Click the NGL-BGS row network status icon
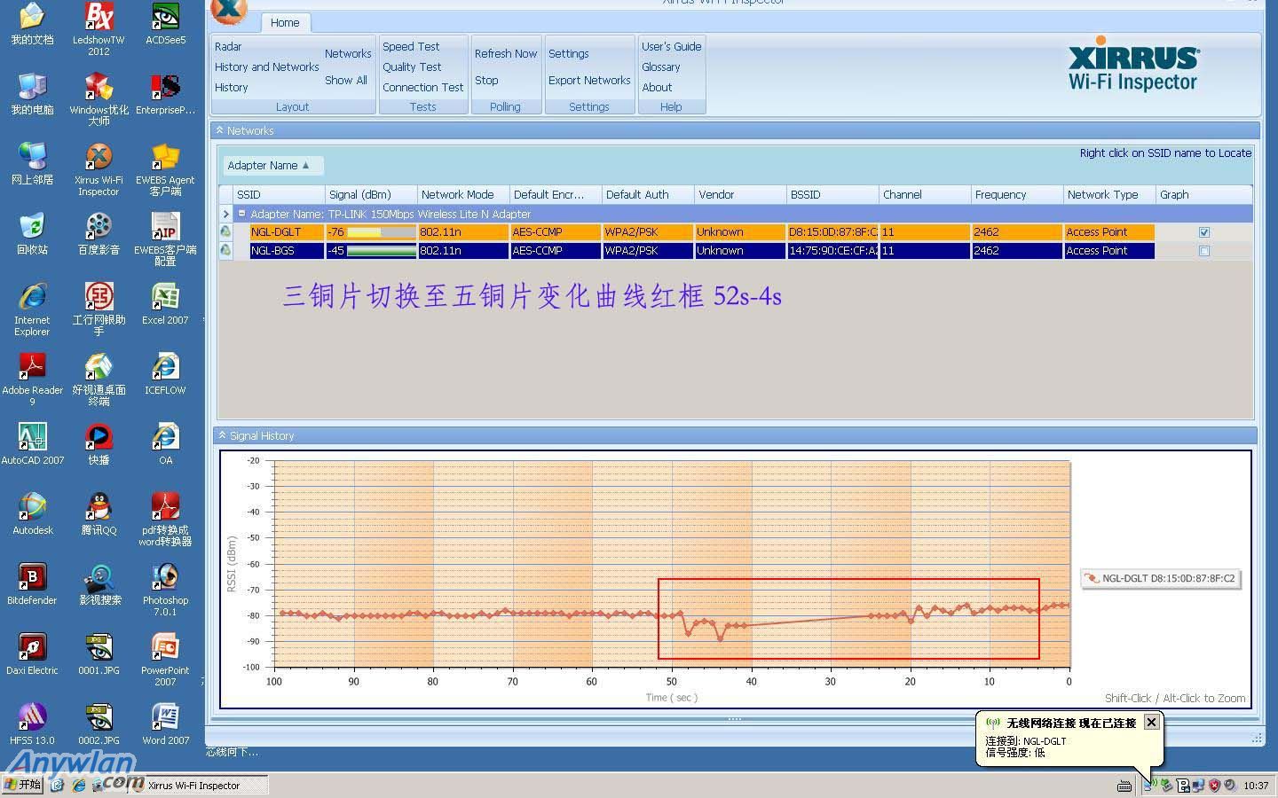This screenshot has width=1278, height=798. click(225, 250)
